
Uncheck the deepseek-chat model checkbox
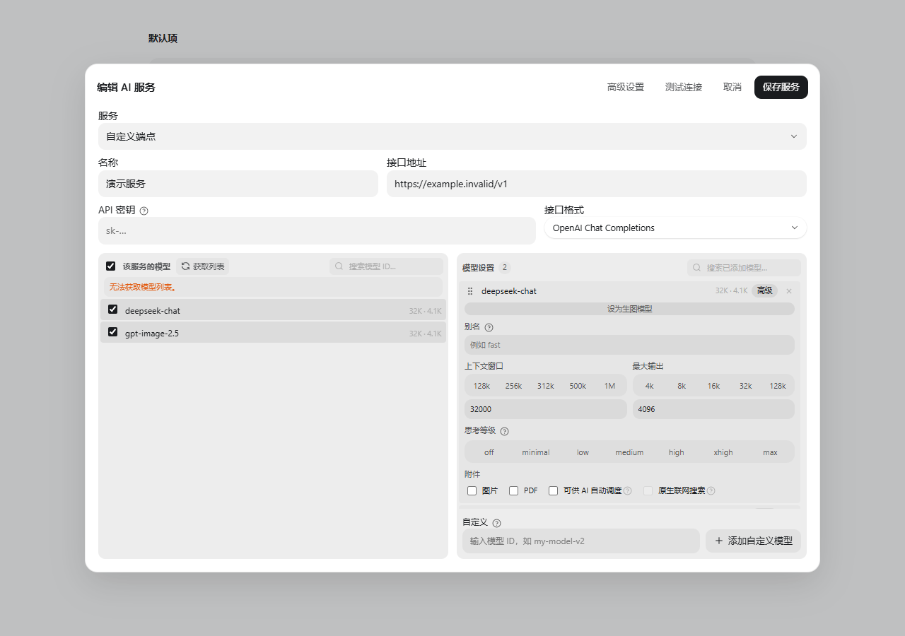112,310
